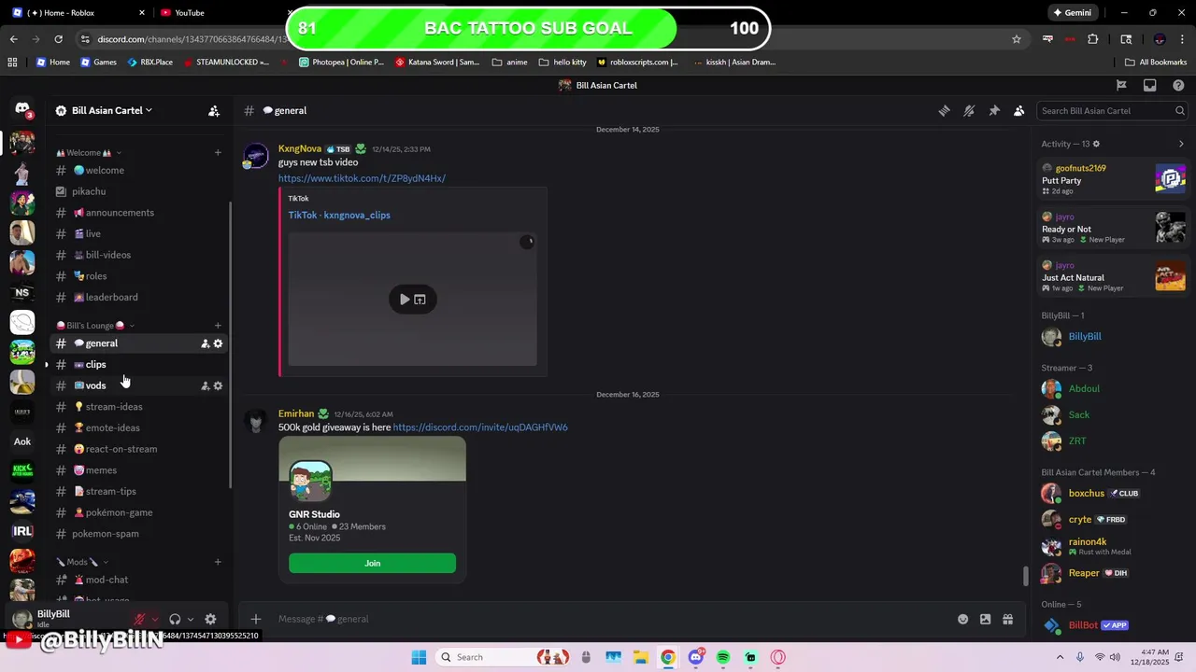Screen dimensions: 1196x672
Task: Click create invite icon on vods channel
Action: click(206, 385)
